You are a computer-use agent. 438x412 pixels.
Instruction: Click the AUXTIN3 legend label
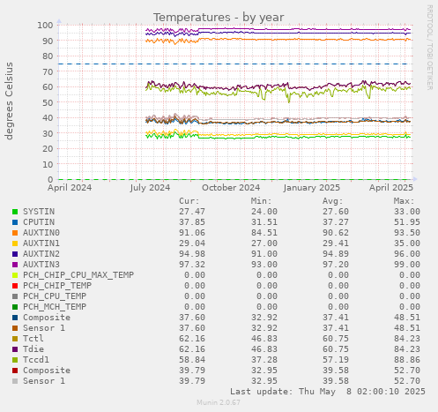41,265
